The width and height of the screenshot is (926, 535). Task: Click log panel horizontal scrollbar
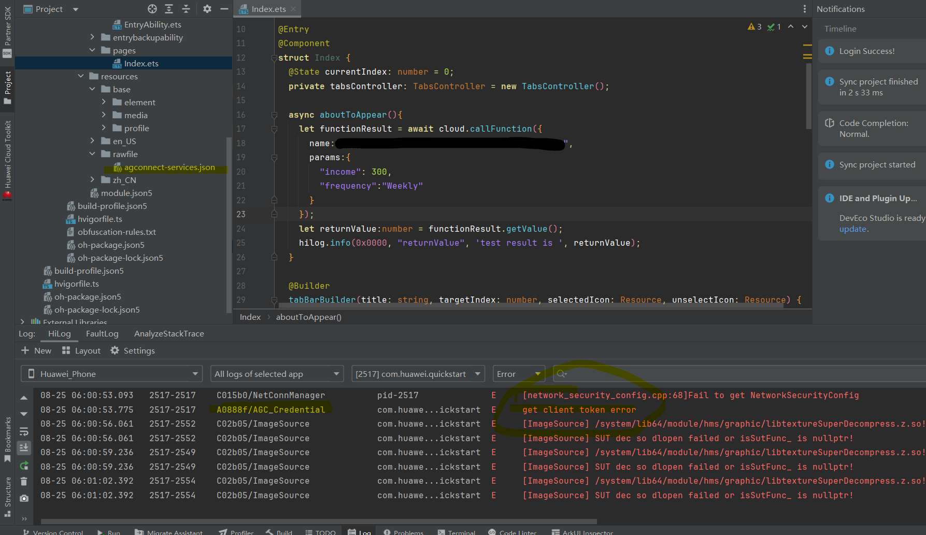319,522
